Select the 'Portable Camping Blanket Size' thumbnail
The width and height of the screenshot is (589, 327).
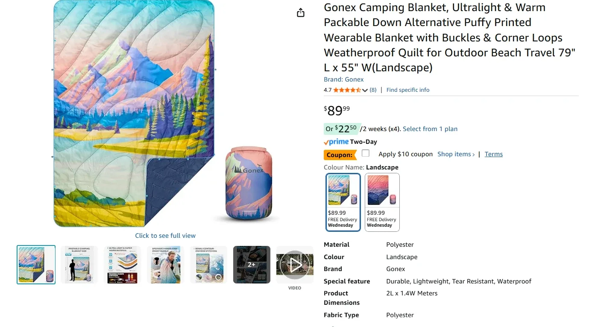pos(79,265)
